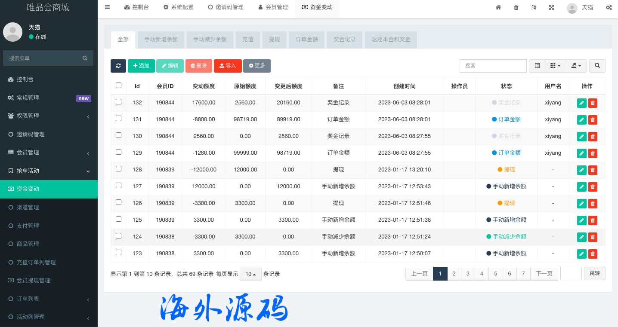Open the rows-per-page dropdown showing 10
This screenshot has height=327, width=618.
(250, 274)
